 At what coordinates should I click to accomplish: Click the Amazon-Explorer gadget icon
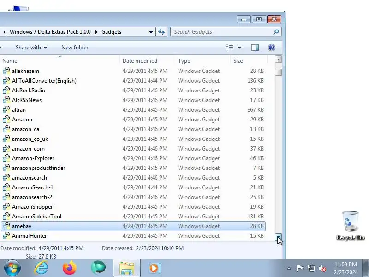point(6,158)
